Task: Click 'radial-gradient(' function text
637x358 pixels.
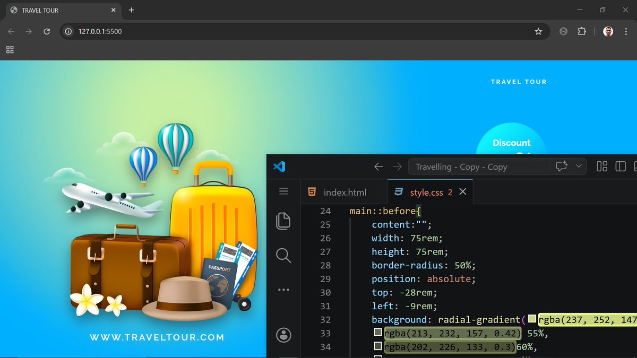Action: (x=481, y=320)
